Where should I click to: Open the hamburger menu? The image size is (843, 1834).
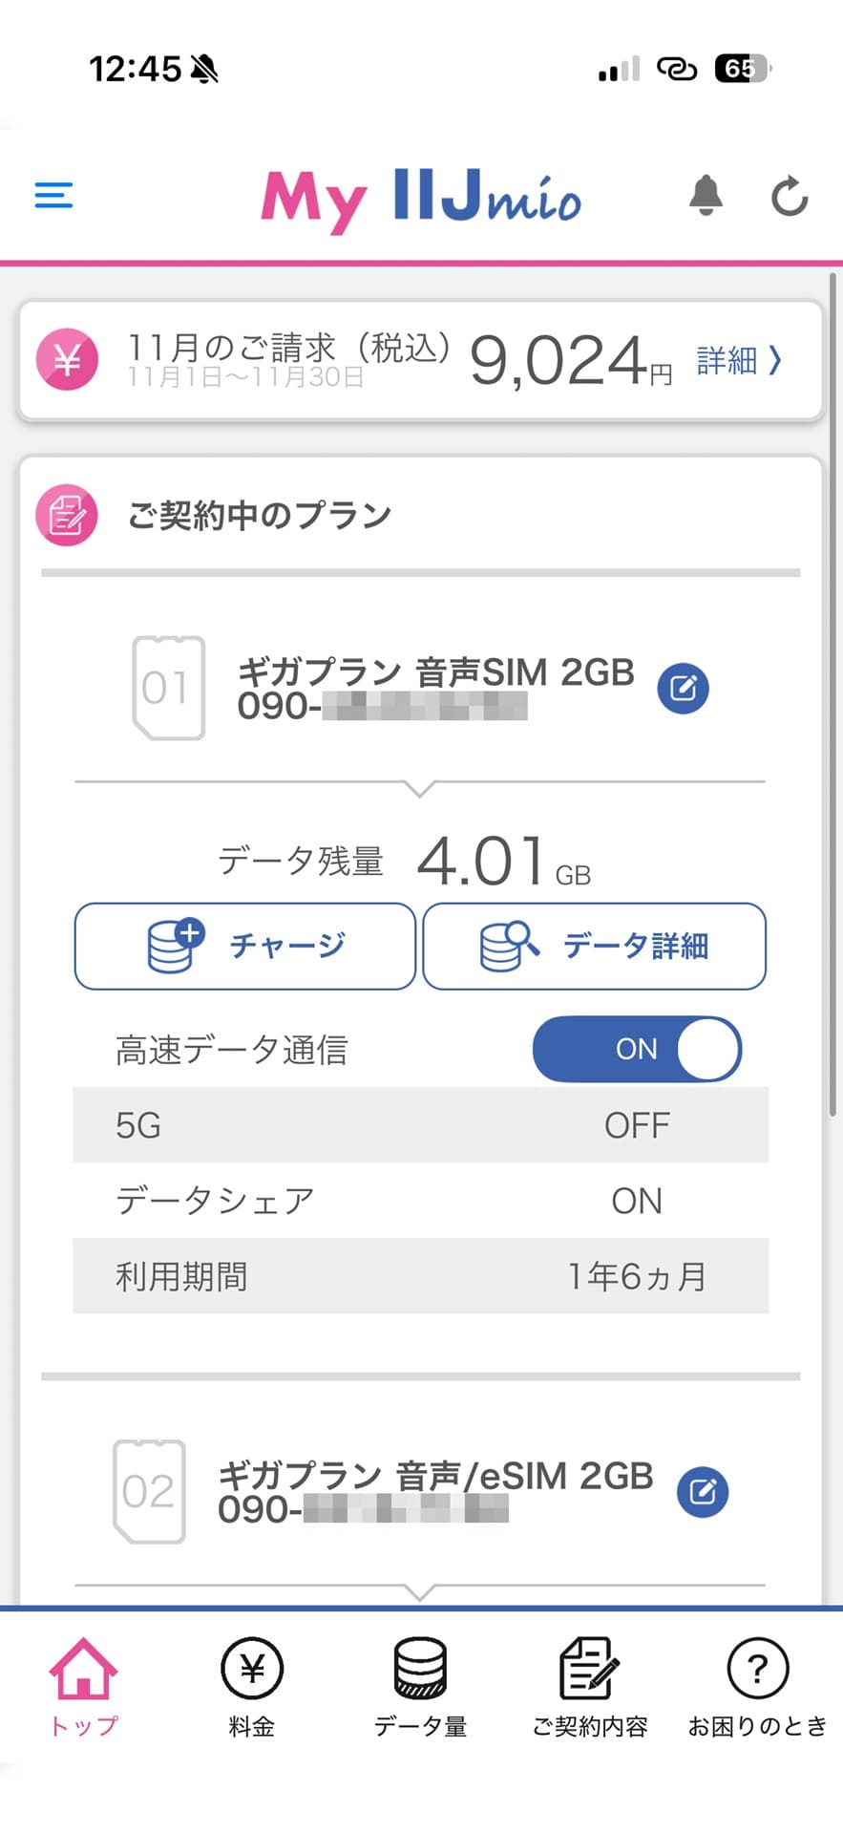[53, 196]
